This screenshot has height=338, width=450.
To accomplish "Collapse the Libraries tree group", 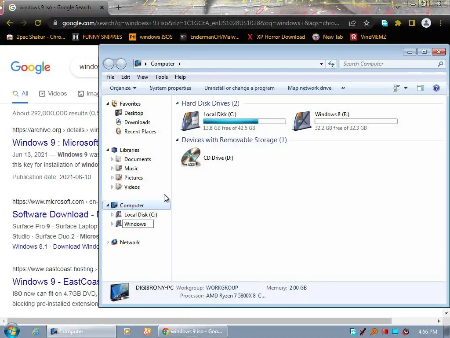I will 108,150.
